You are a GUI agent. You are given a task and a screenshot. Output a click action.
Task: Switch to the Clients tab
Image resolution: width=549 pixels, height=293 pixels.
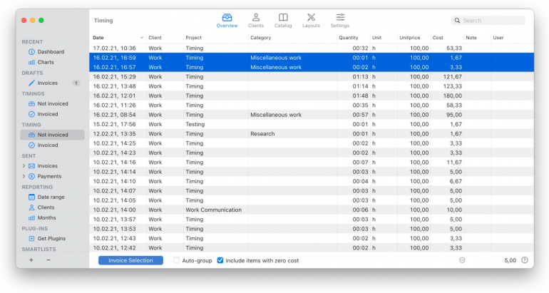[x=256, y=21]
